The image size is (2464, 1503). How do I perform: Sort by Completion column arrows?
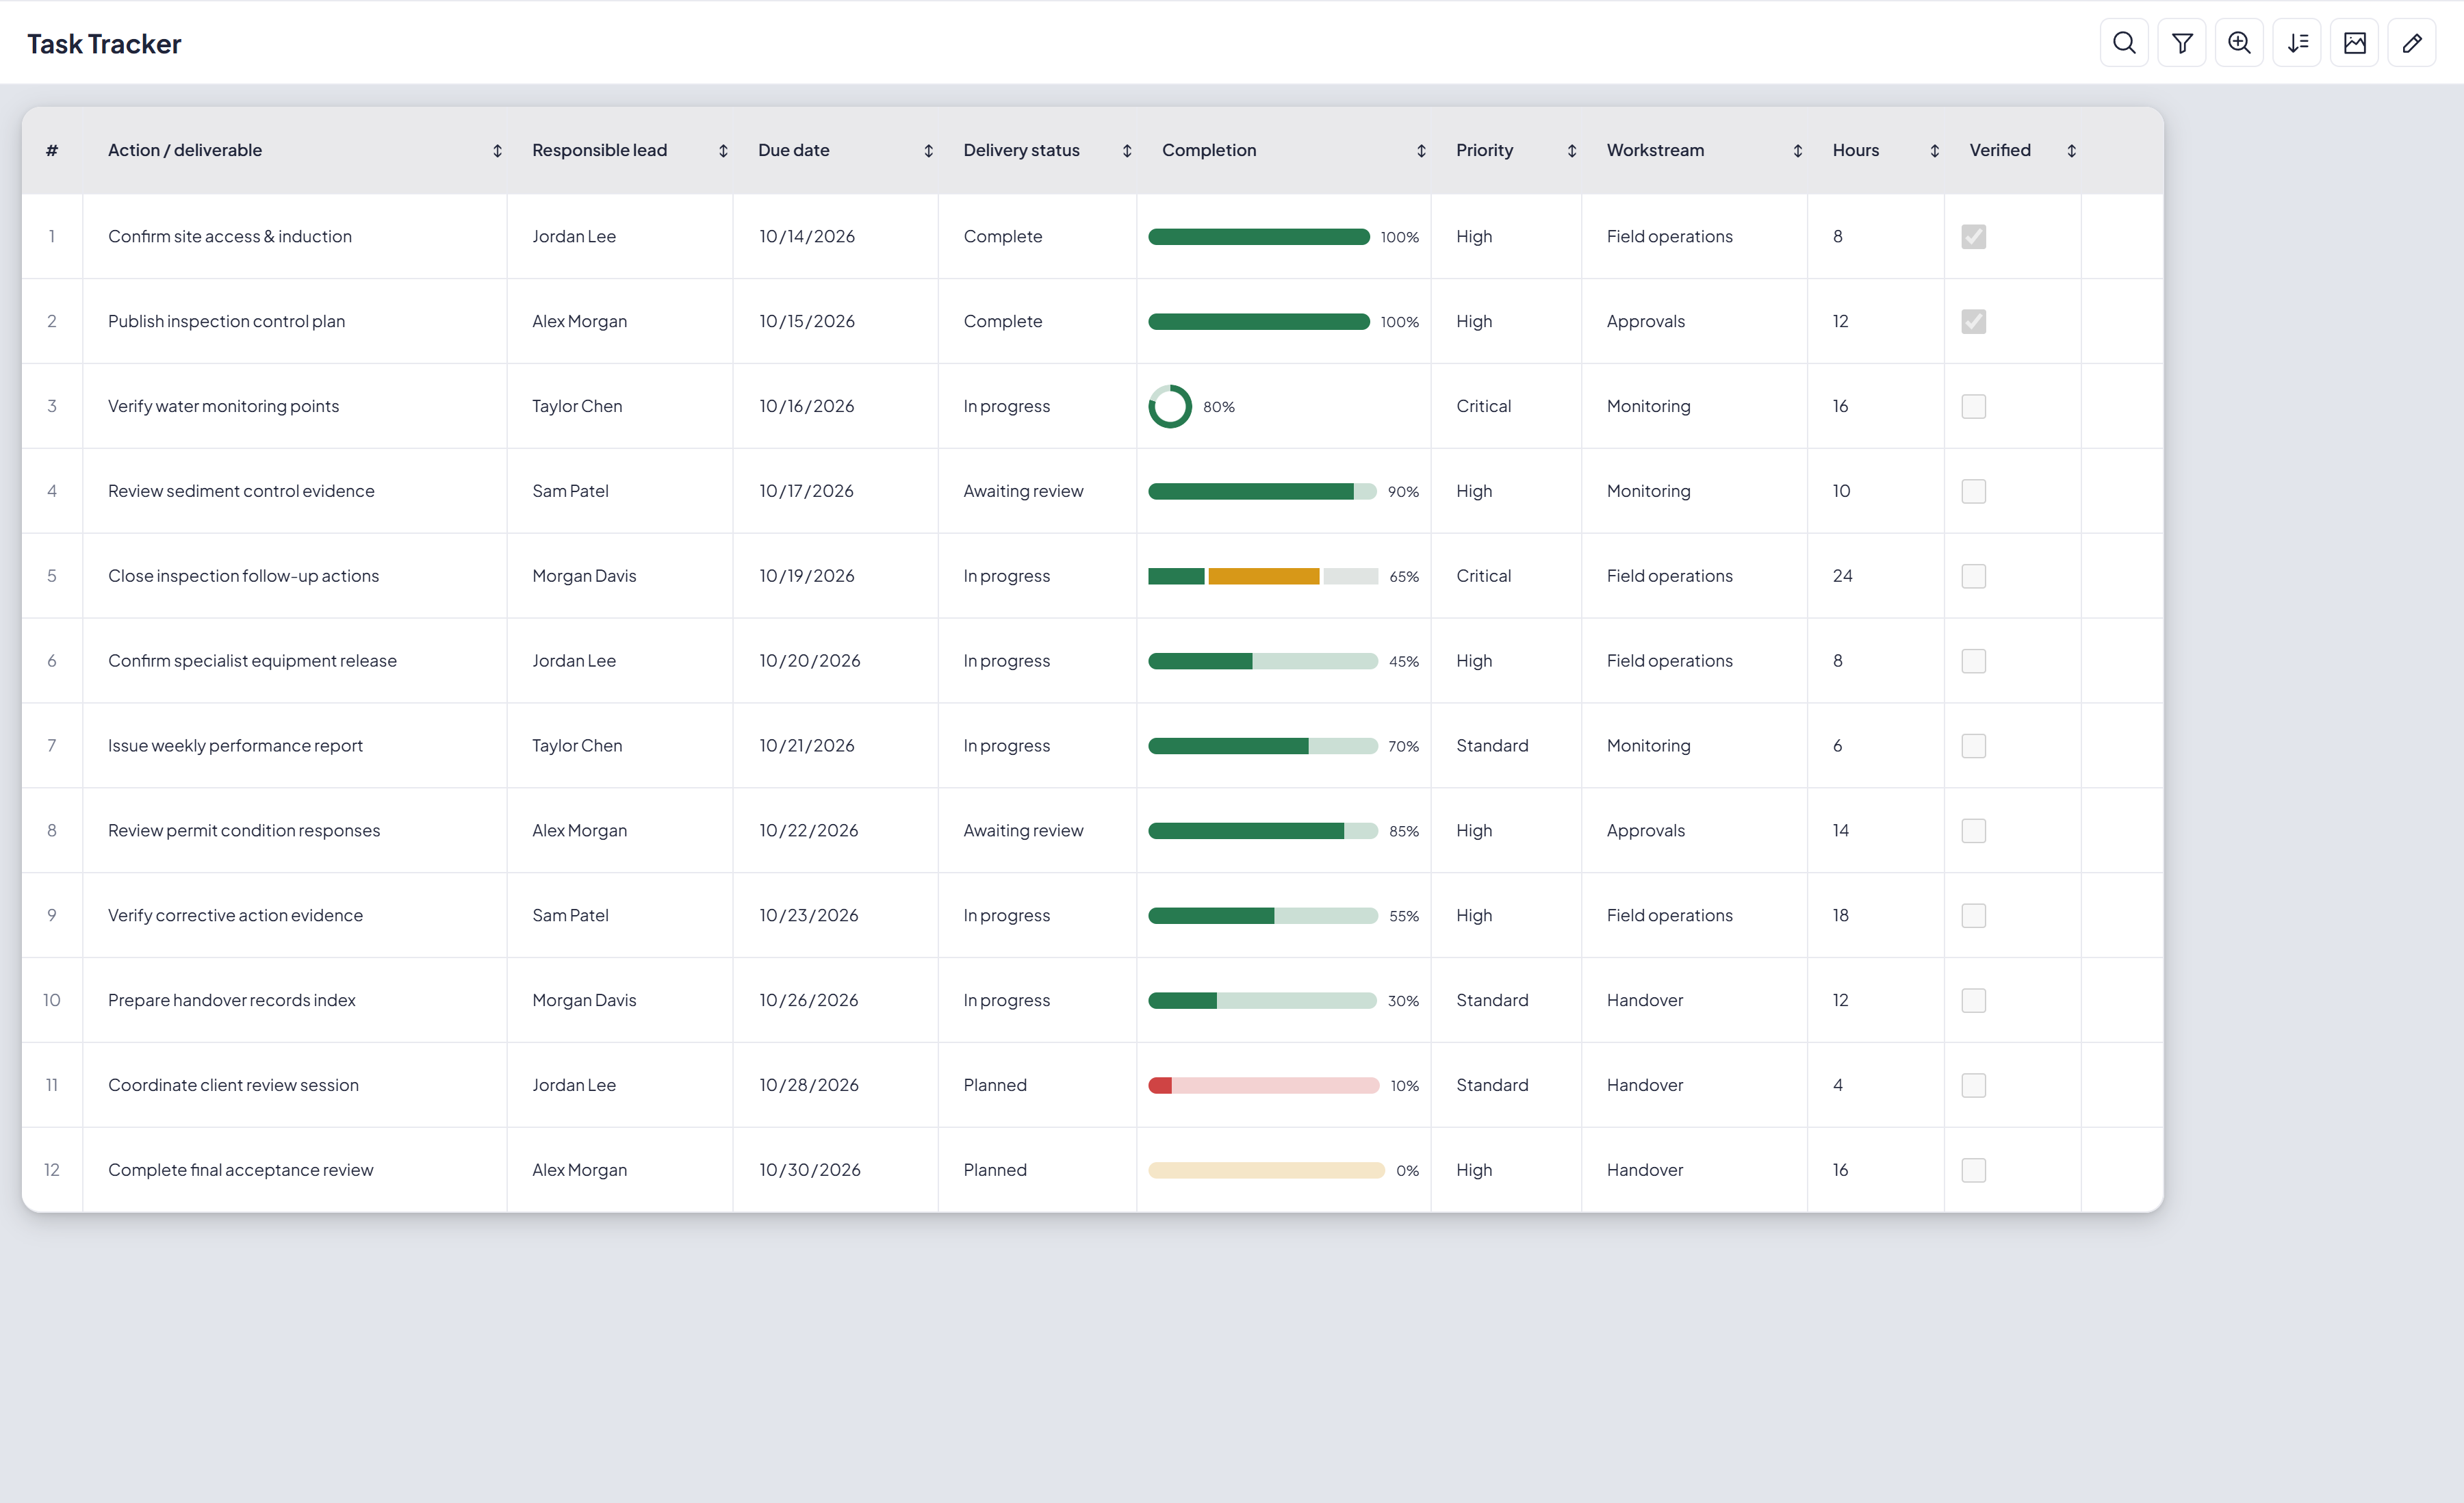click(1421, 151)
